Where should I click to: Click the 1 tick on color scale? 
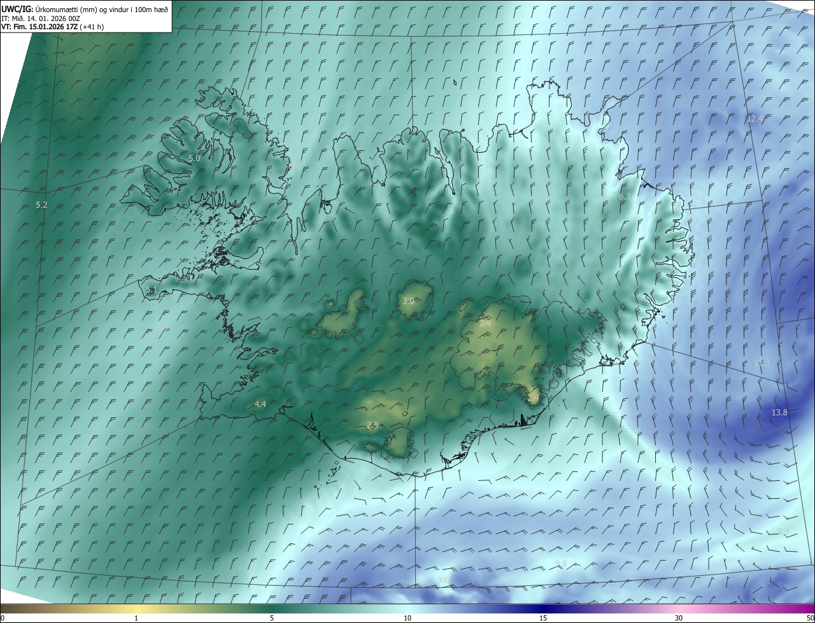tap(136, 618)
